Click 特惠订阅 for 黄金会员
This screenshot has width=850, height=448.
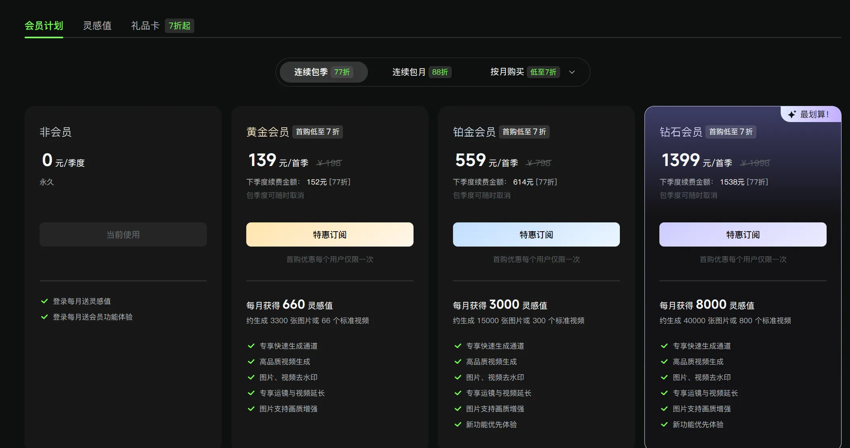[330, 234]
